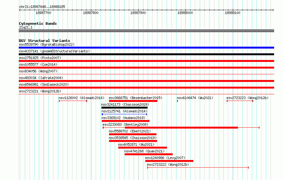283x180 pixels.
Task: Click the 18988100 ruler position label
Action: (x=232, y=13)
